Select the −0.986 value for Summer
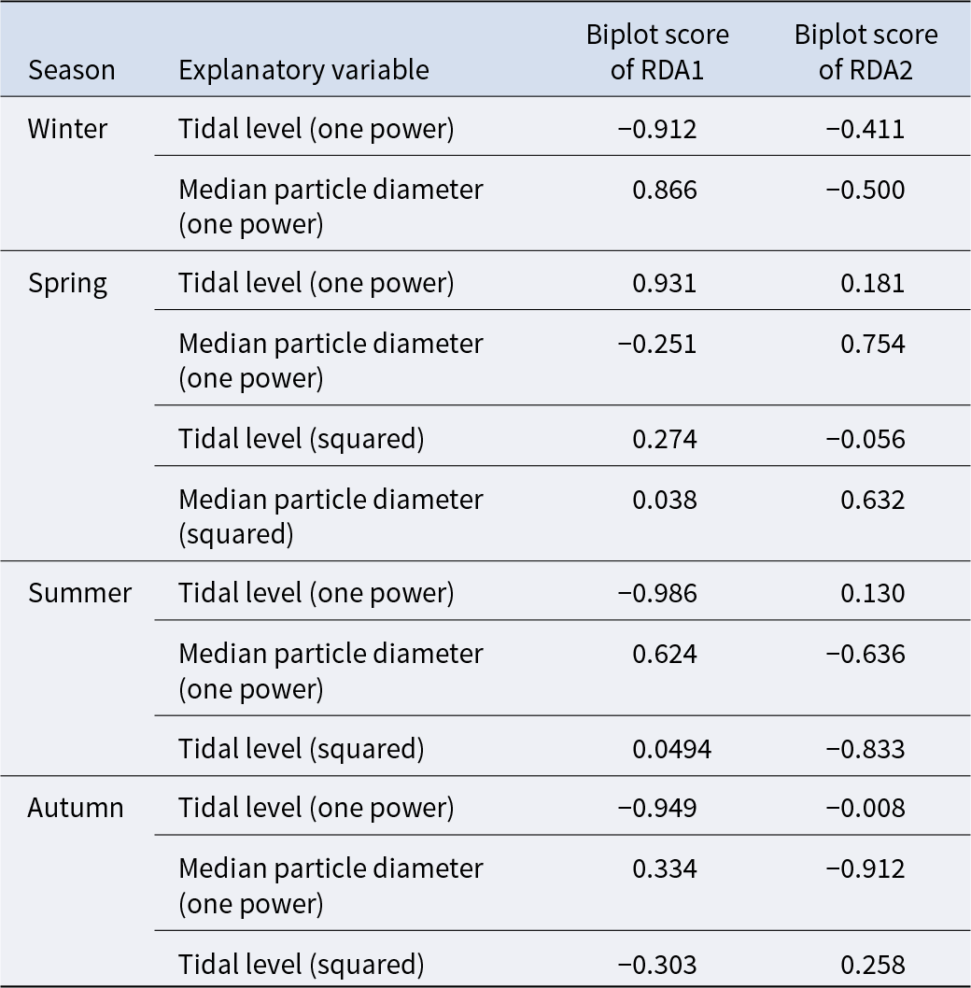Screen dimensions: 971x988 pos(657,593)
